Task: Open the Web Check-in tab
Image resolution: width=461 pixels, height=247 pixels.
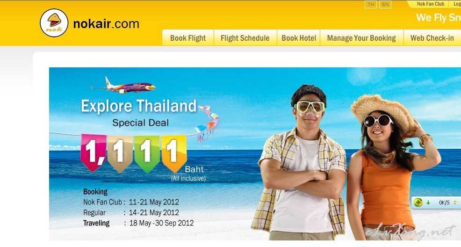Action: click(432, 37)
